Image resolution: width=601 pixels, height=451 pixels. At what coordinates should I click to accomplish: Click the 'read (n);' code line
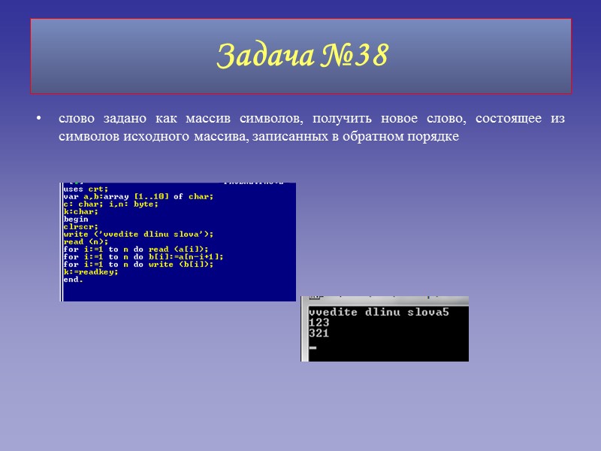[86, 242]
